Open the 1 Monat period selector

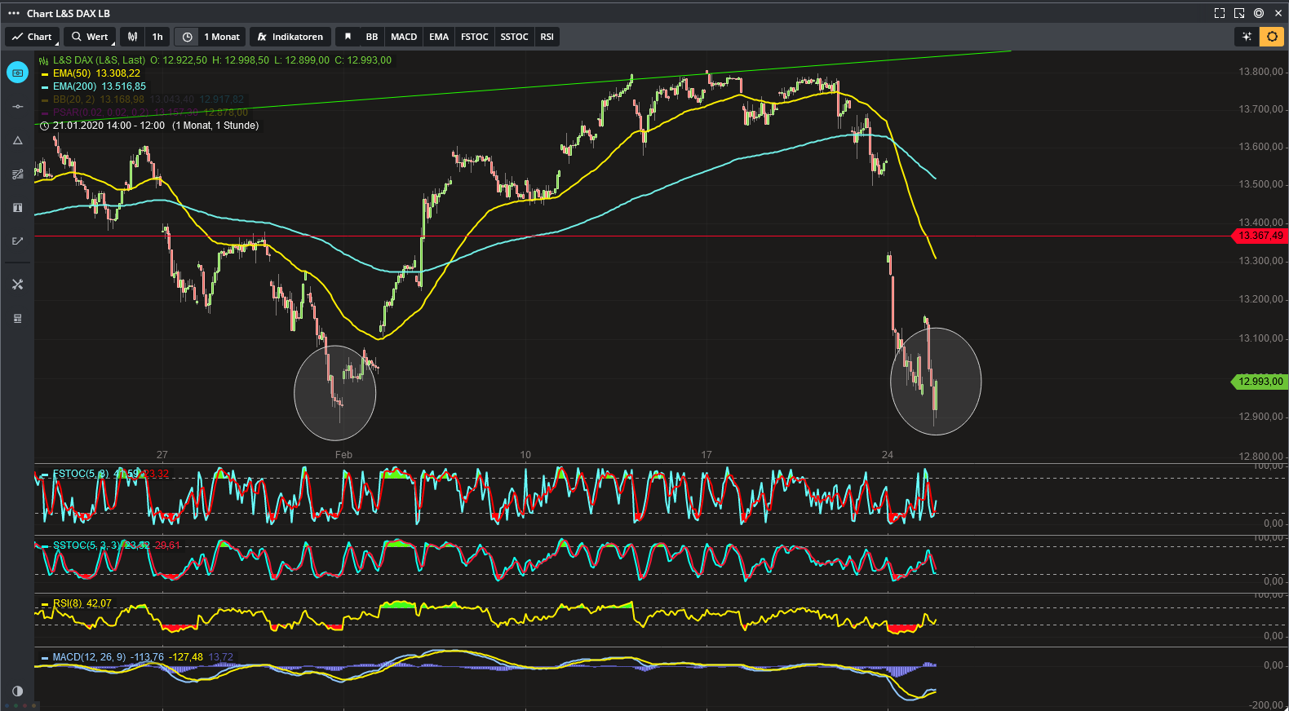[x=222, y=37]
